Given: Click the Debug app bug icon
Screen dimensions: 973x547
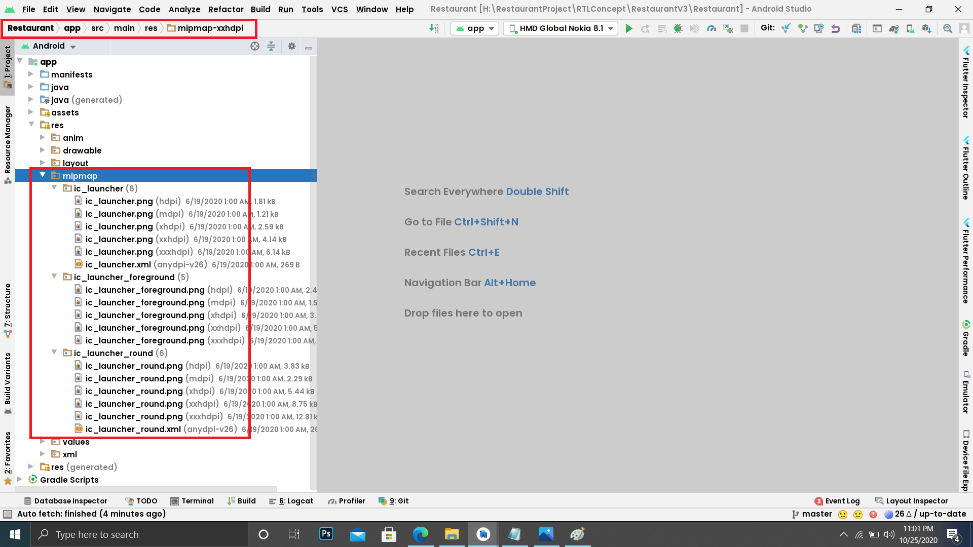Looking at the screenshot, I should (x=678, y=28).
